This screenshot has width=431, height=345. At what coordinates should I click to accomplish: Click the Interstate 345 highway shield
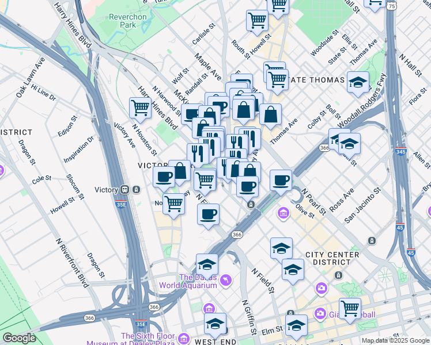tap(402, 152)
